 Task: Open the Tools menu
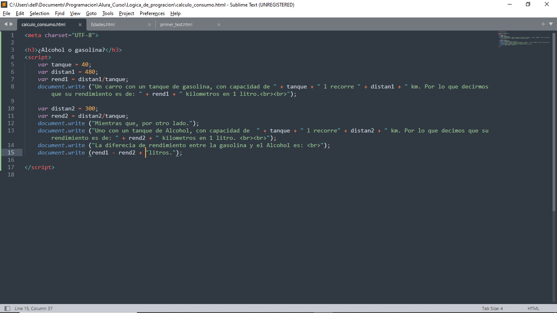pyautogui.click(x=108, y=13)
